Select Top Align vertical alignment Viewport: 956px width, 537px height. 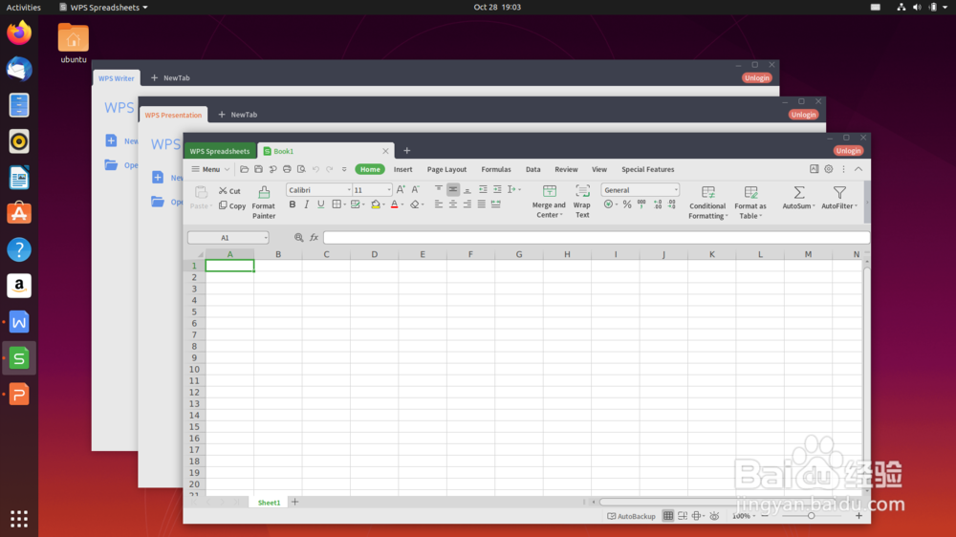click(x=439, y=189)
